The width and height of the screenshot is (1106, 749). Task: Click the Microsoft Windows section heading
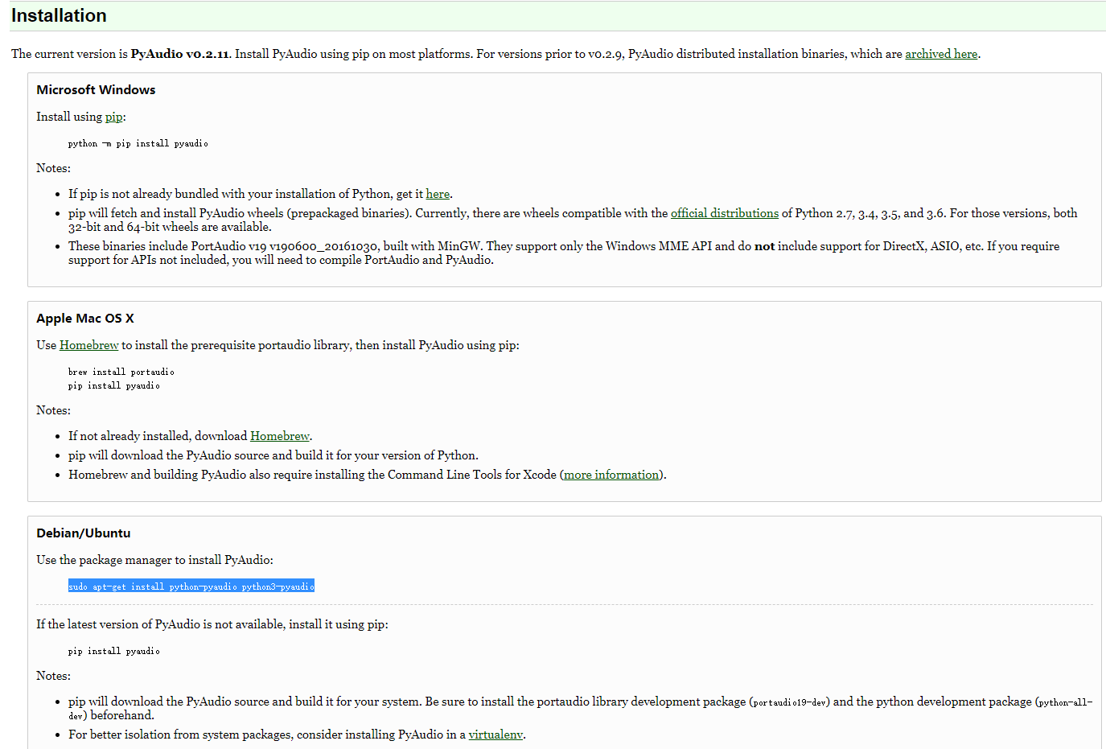tap(96, 90)
